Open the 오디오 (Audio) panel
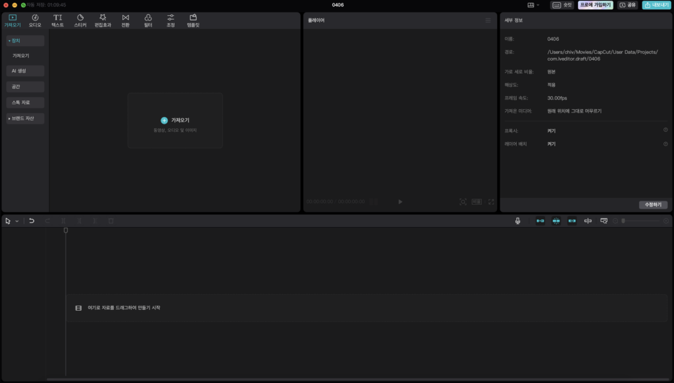 click(x=35, y=20)
